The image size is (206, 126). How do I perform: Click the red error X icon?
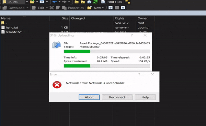pyautogui.click(x=57, y=85)
